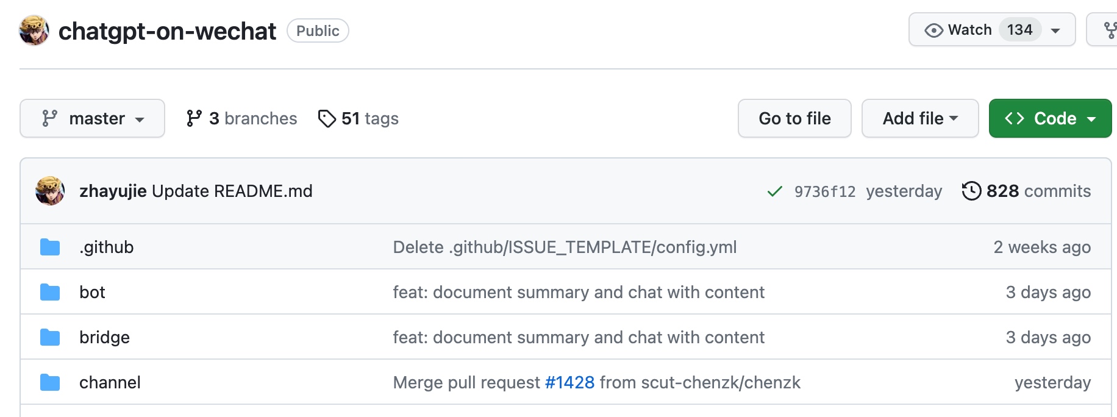This screenshot has height=417, width=1117.
Task: Open the green commit status checkmark
Action: click(x=774, y=191)
